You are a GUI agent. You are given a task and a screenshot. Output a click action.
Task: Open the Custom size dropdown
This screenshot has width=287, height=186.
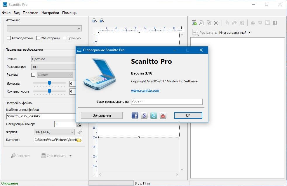click(55, 75)
